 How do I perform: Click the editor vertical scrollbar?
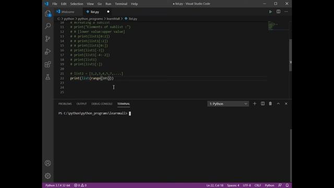(290, 55)
